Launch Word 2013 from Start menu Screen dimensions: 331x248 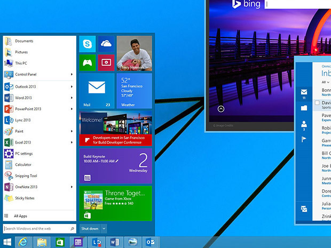click(40, 98)
